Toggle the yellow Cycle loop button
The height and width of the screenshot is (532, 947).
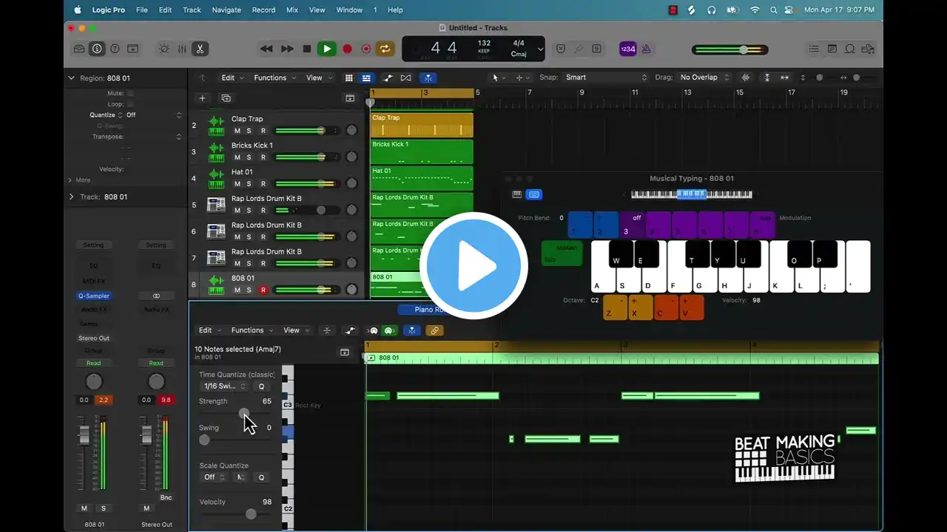point(385,49)
